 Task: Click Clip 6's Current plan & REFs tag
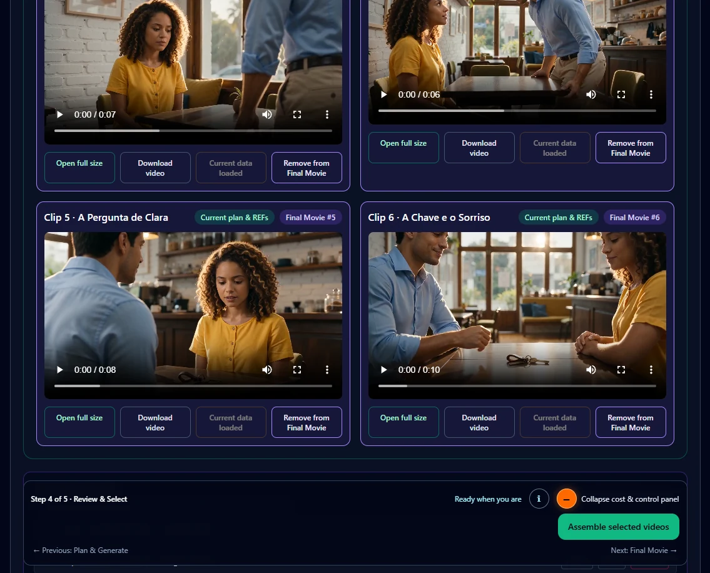coord(559,218)
